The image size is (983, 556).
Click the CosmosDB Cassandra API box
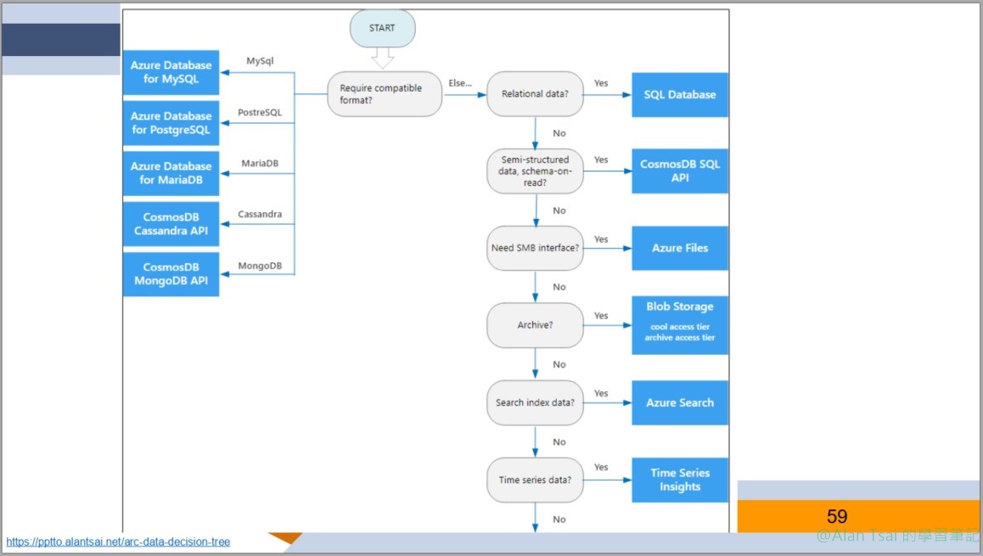point(171,224)
